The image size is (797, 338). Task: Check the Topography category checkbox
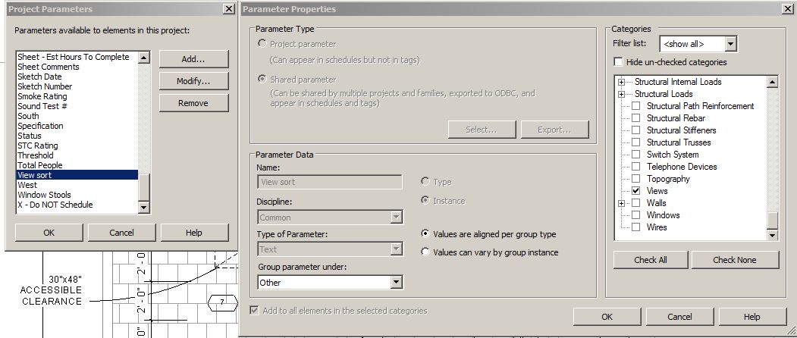pos(635,179)
